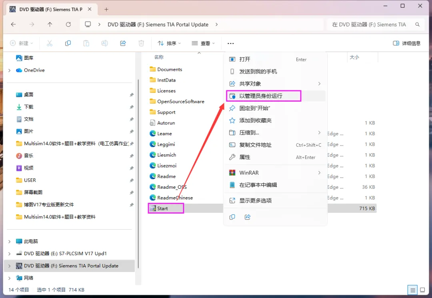Open the 查看 view dropdown
The height and width of the screenshot is (298, 432).
[x=203, y=43]
